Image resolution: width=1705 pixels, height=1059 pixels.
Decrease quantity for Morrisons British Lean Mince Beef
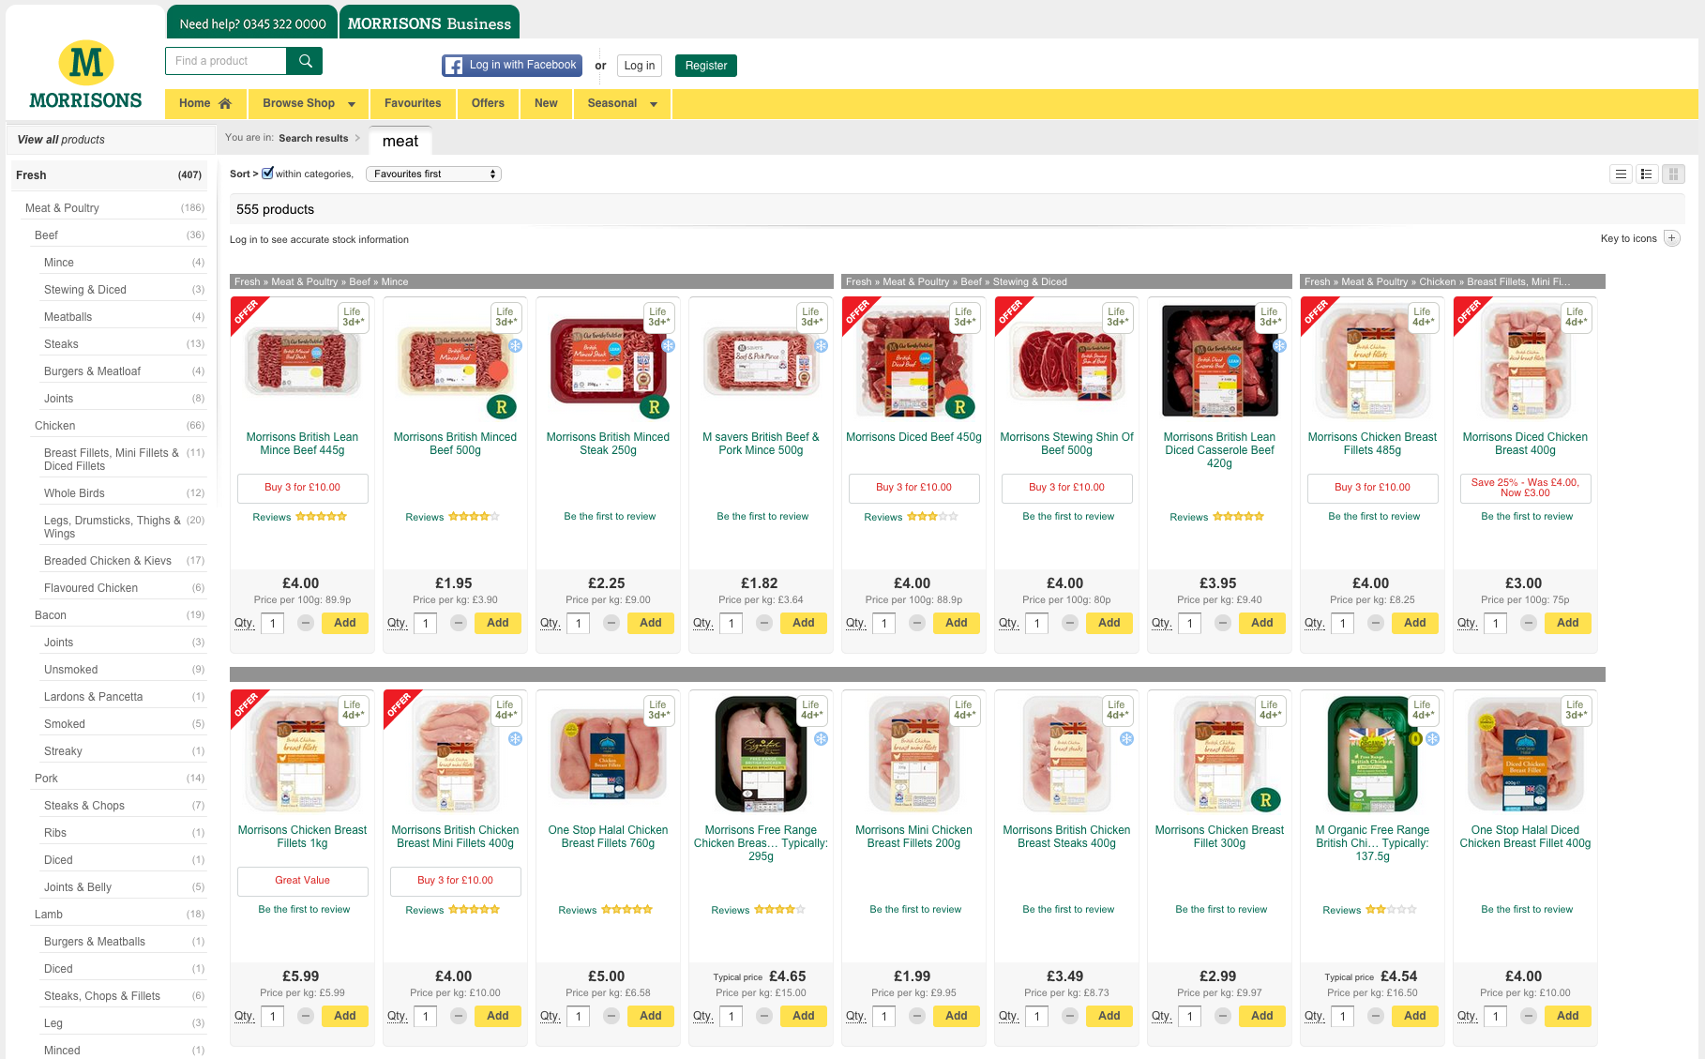click(305, 623)
